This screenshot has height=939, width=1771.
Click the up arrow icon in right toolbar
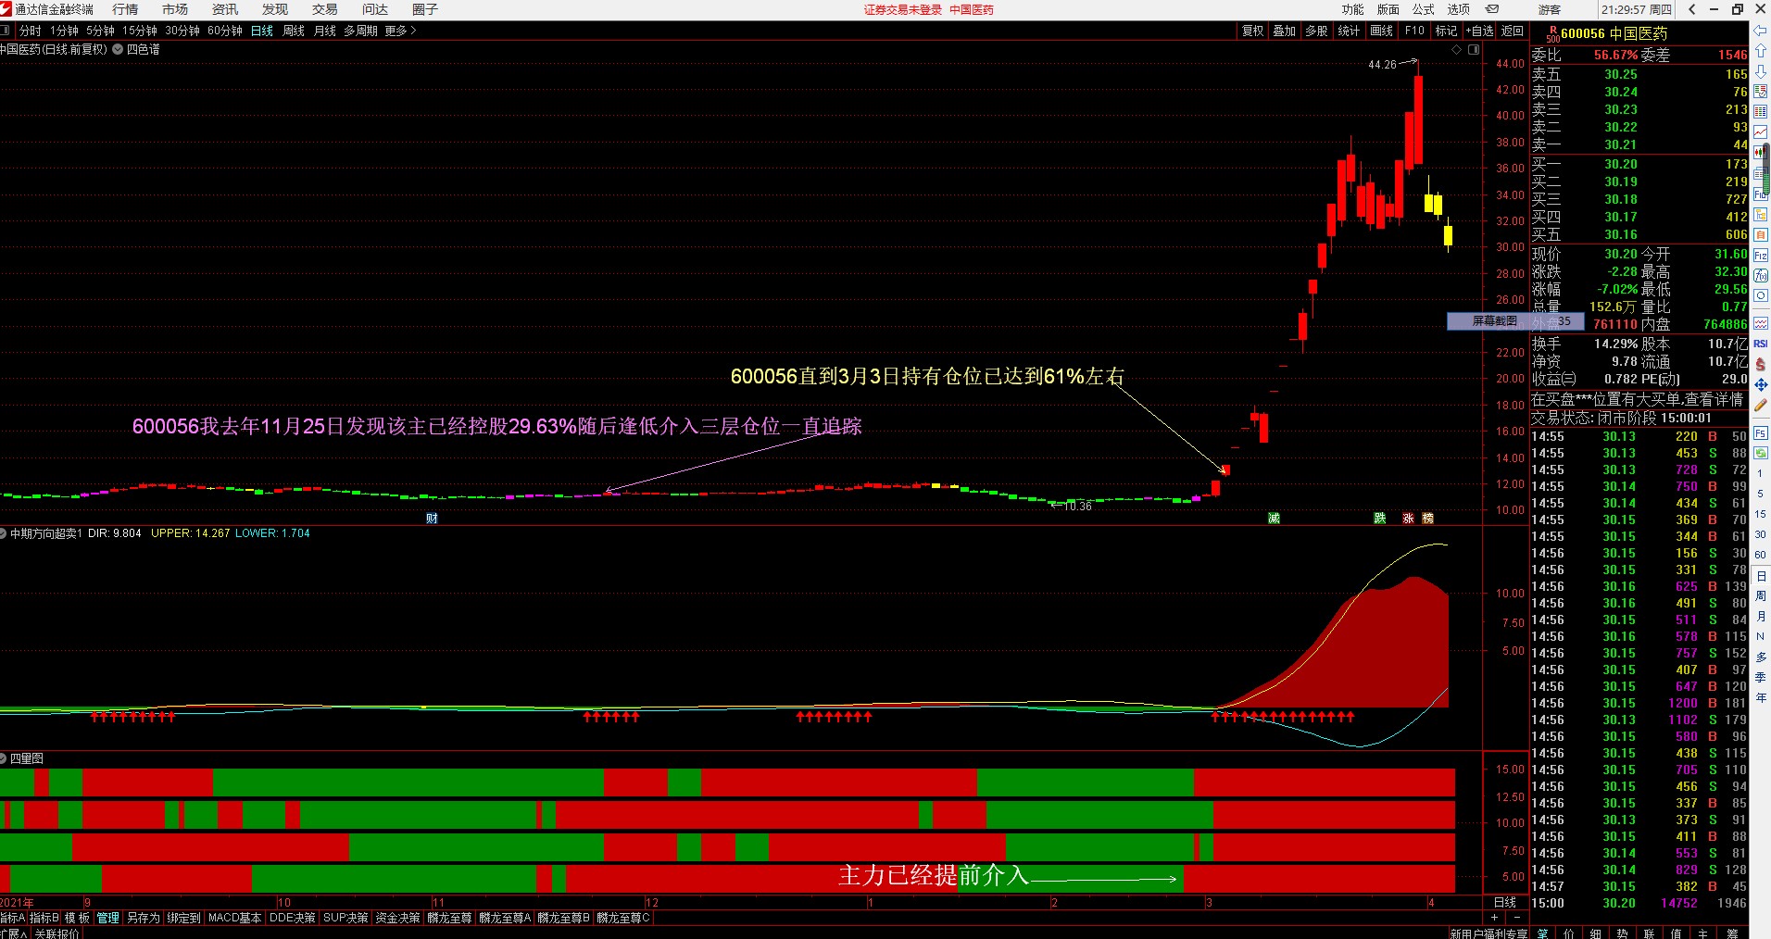(x=1761, y=51)
